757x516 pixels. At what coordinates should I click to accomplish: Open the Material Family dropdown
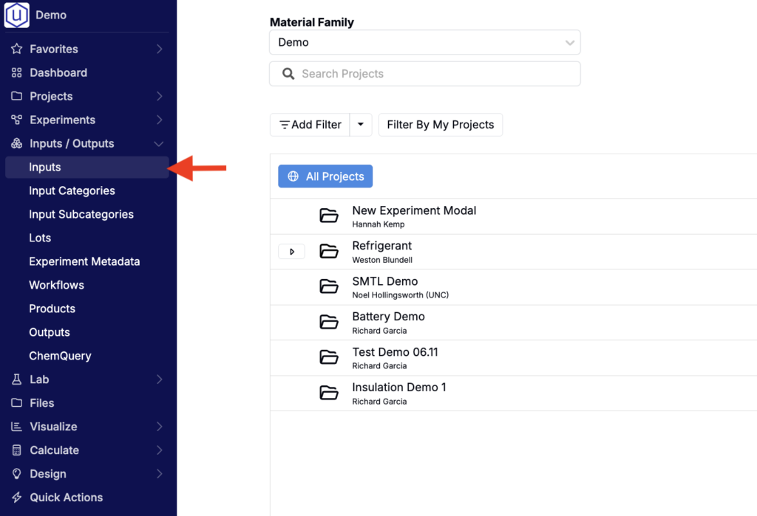point(424,43)
